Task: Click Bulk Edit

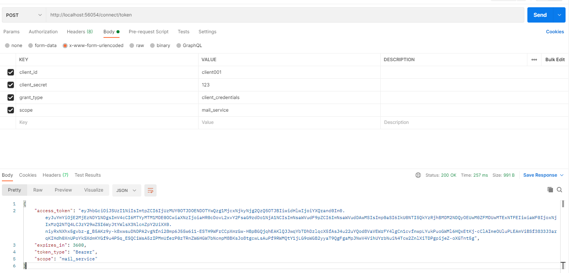Action: (x=555, y=60)
